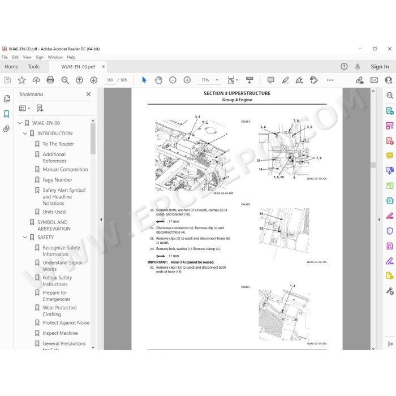
Task: Send file by email icon
Action: (374, 80)
